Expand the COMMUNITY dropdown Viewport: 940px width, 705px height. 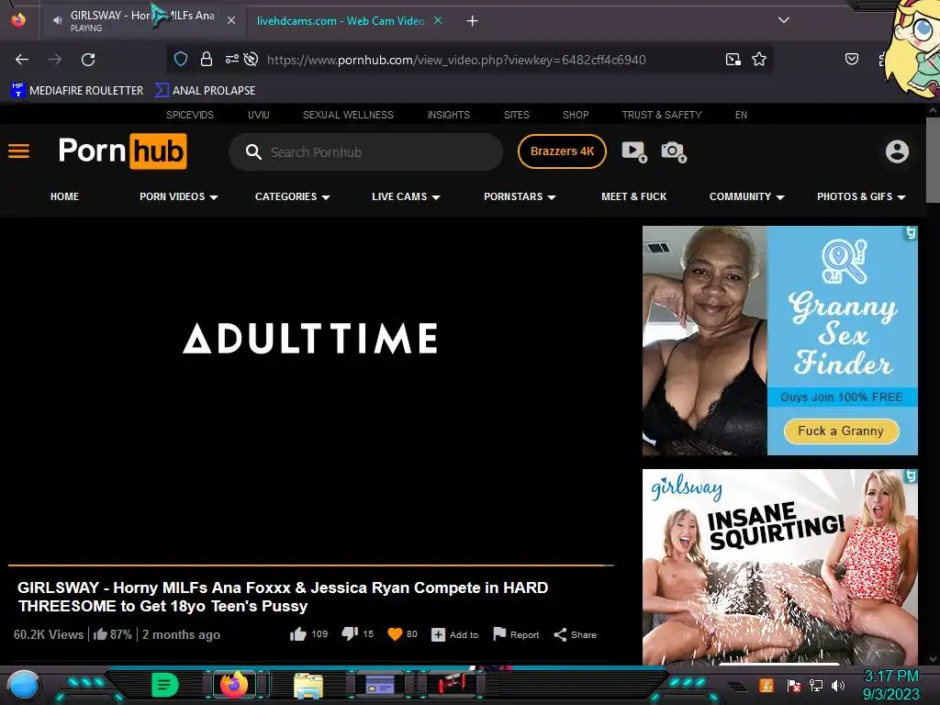point(746,196)
